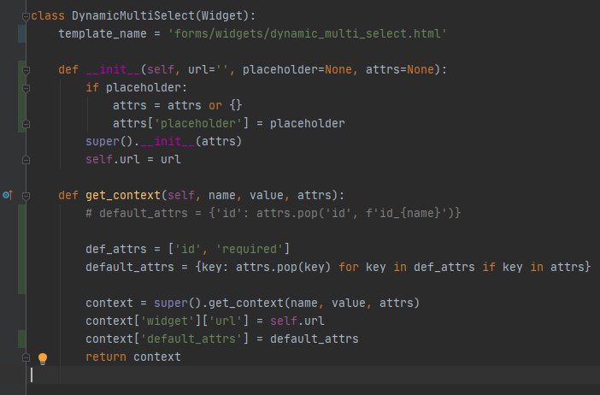The height and width of the screenshot is (395, 600).
Task: Collapse the get_context method fold marker
Action: tap(26, 197)
